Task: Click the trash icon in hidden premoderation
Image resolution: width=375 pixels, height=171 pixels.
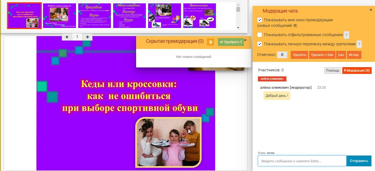Action: (210, 42)
